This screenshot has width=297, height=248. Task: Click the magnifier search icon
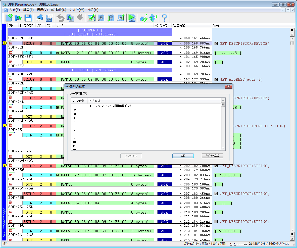[101, 18]
